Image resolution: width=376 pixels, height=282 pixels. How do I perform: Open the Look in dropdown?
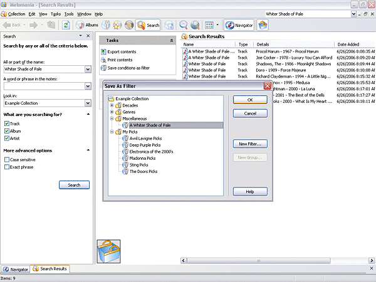pos(88,103)
